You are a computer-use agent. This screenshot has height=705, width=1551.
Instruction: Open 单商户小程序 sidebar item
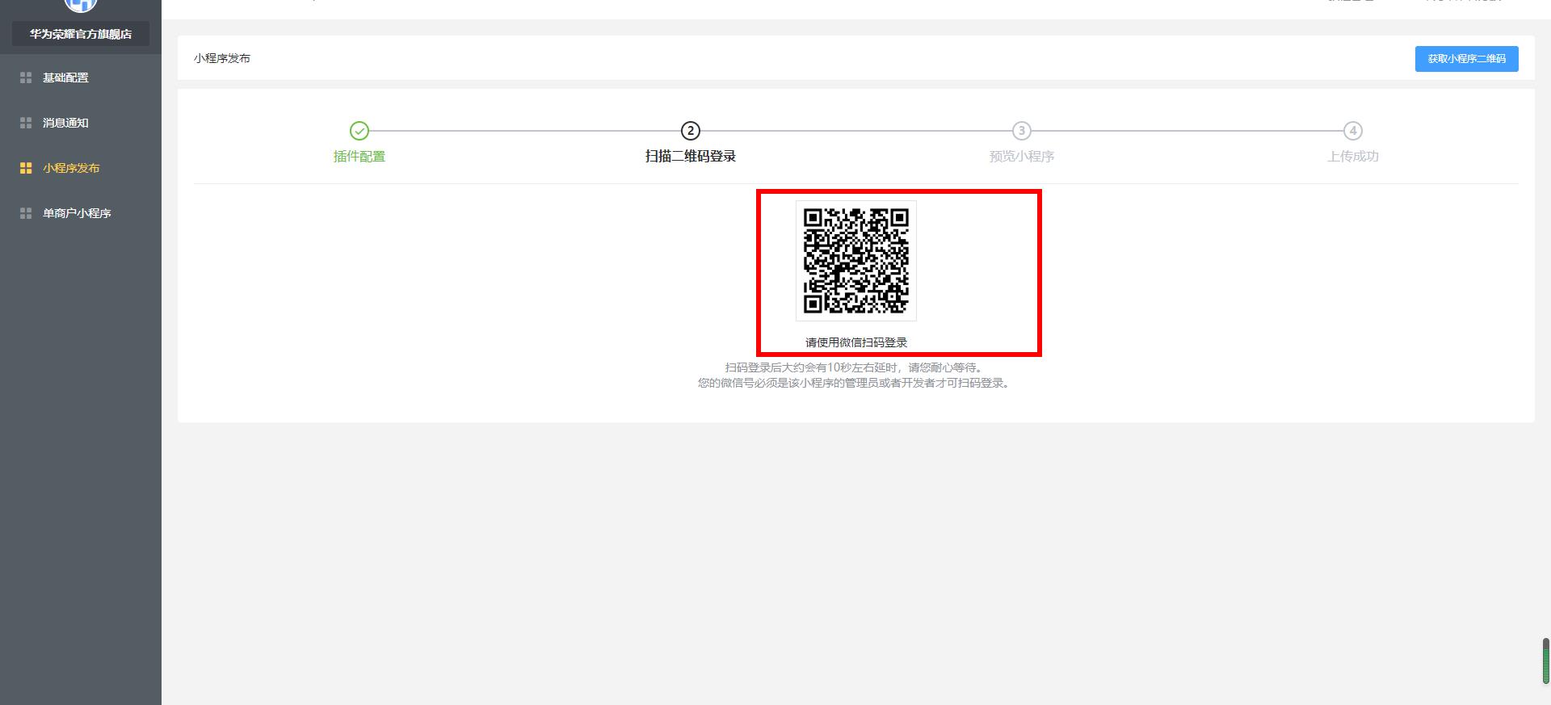[x=77, y=213]
